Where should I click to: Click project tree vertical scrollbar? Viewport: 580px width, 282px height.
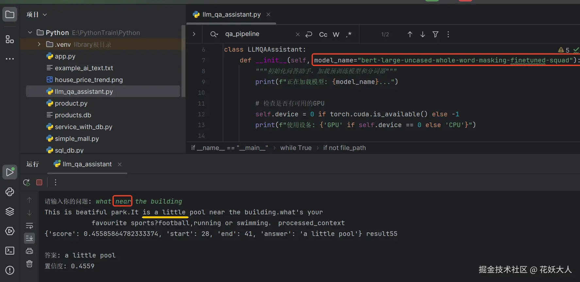pyautogui.click(x=183, y=61)
